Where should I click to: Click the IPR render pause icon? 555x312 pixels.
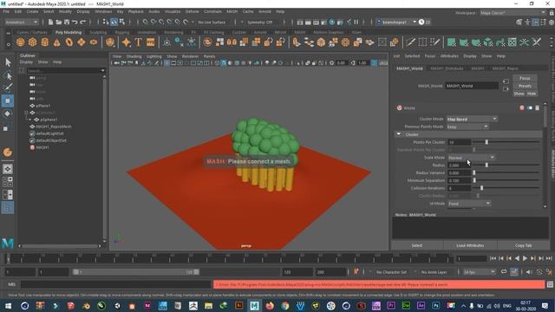[356, 22]
